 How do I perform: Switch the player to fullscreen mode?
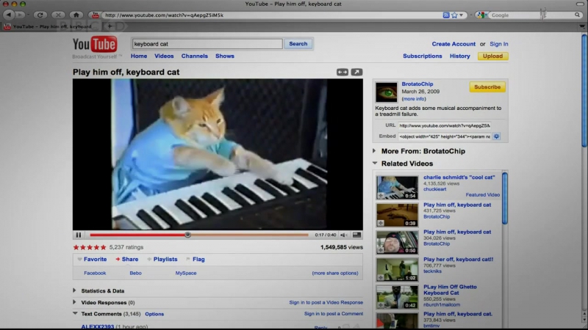click(x=356, y=235)
